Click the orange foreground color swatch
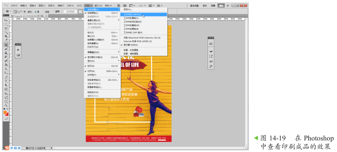The width and height of the screenshot is (337, 152). 5,112
